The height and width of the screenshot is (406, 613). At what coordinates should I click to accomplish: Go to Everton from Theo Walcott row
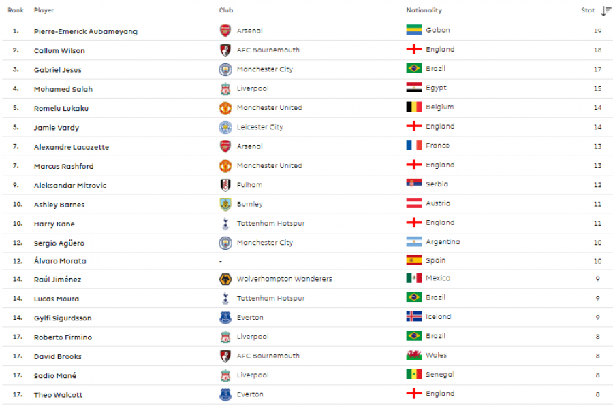(250, 394)
